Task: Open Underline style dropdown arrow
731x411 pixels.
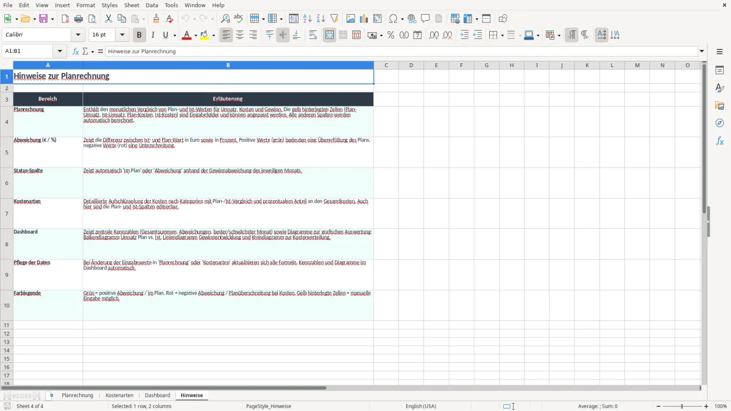Action: [x=174, y=35]
